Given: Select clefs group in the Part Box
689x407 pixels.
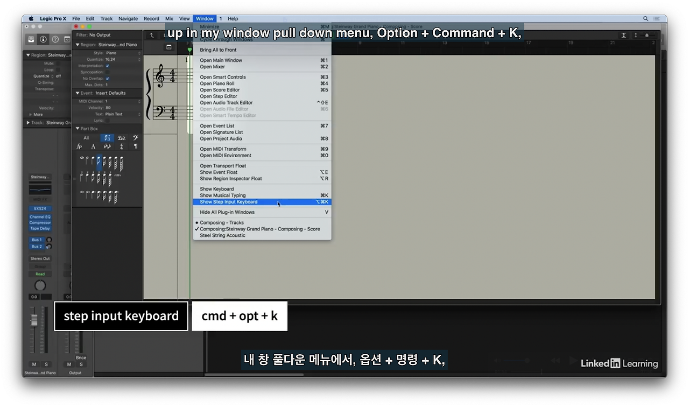Looking at the screenshot, I should tap(135, 138).
